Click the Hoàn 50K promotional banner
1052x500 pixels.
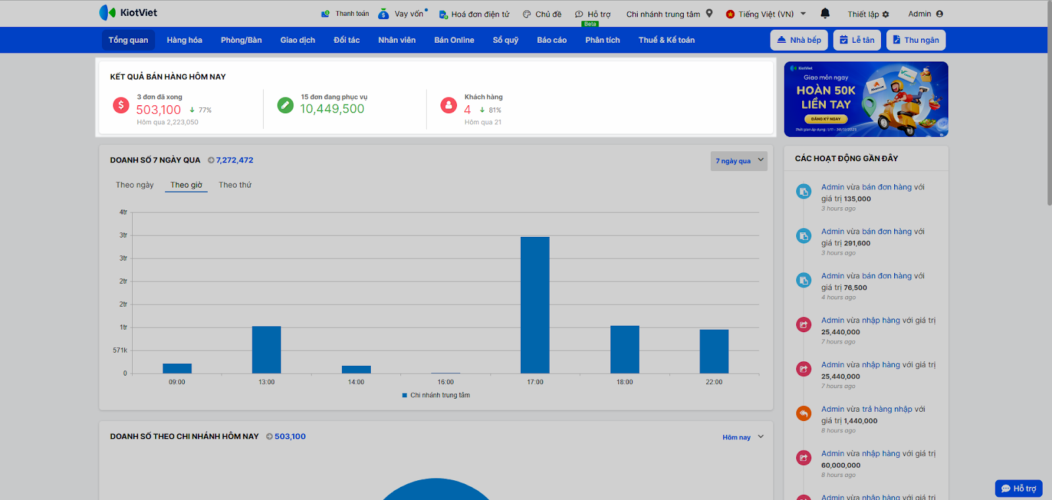[866, 99]
